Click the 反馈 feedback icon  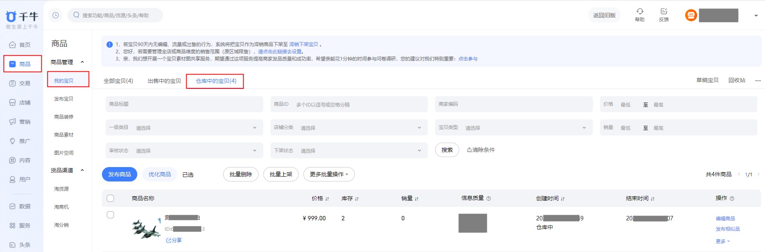pyautogui.click(x=663, y=12)
